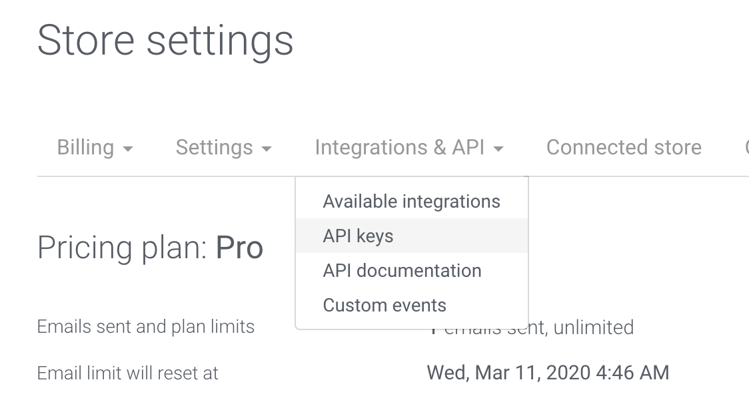This screenshot has height=402, width=749.
Task: Click the Store settings page heading
Action: point(165,40)
